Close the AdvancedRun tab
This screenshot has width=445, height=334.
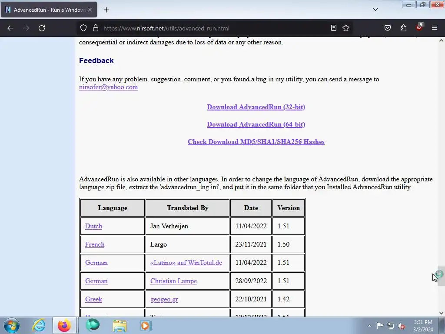click(90, 10)
